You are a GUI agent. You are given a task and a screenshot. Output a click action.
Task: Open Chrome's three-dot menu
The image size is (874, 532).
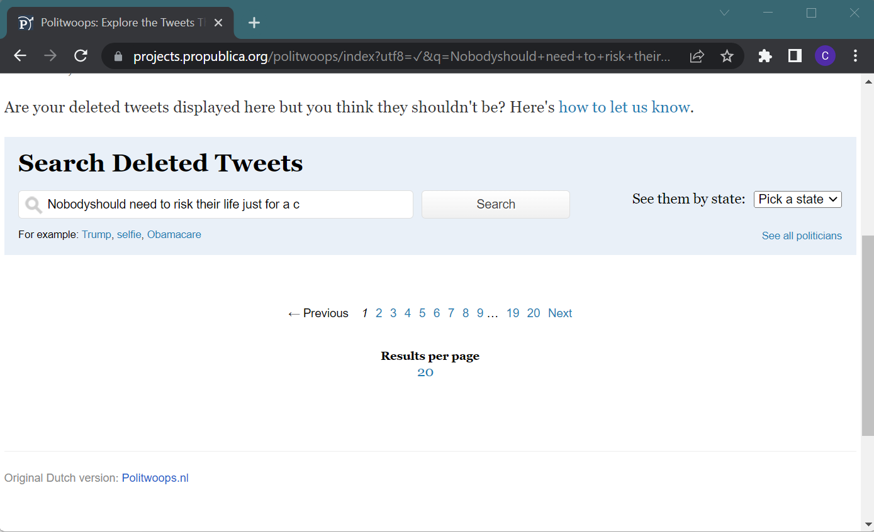(x=855, y=57)
